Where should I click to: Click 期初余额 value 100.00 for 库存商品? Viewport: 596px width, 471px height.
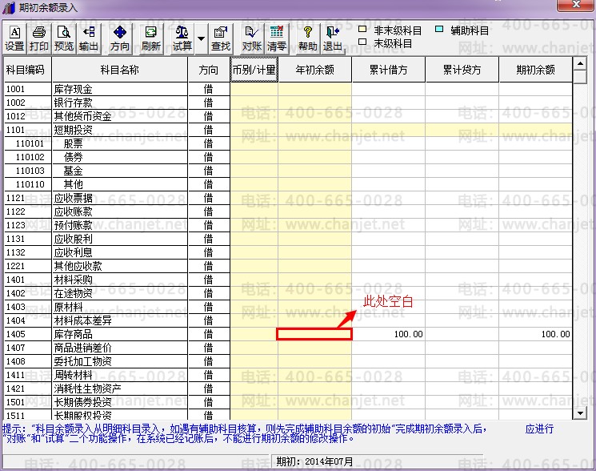coord(555,334)
